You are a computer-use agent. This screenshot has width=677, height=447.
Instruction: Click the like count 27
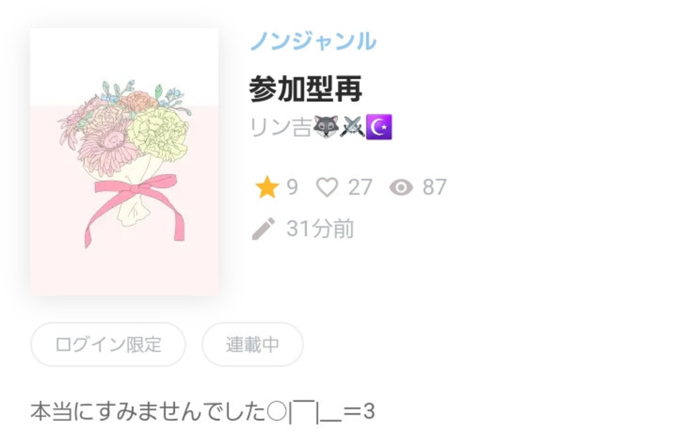pyautogui.click(x=360, y=188)
